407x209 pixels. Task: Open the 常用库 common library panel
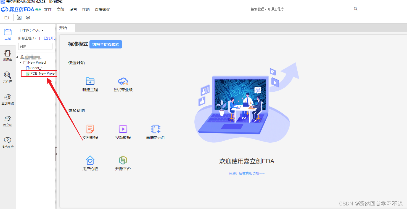(x=7, y=56)
